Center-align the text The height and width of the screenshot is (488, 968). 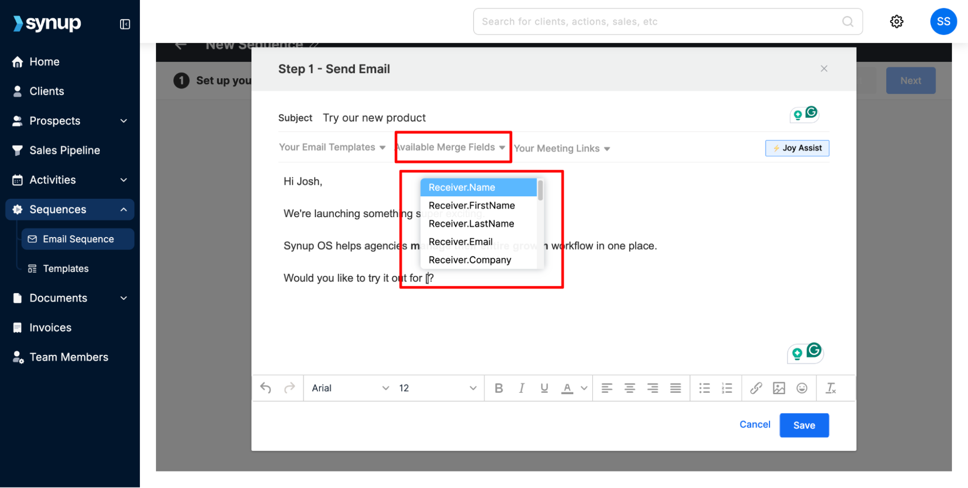(630, 388)
